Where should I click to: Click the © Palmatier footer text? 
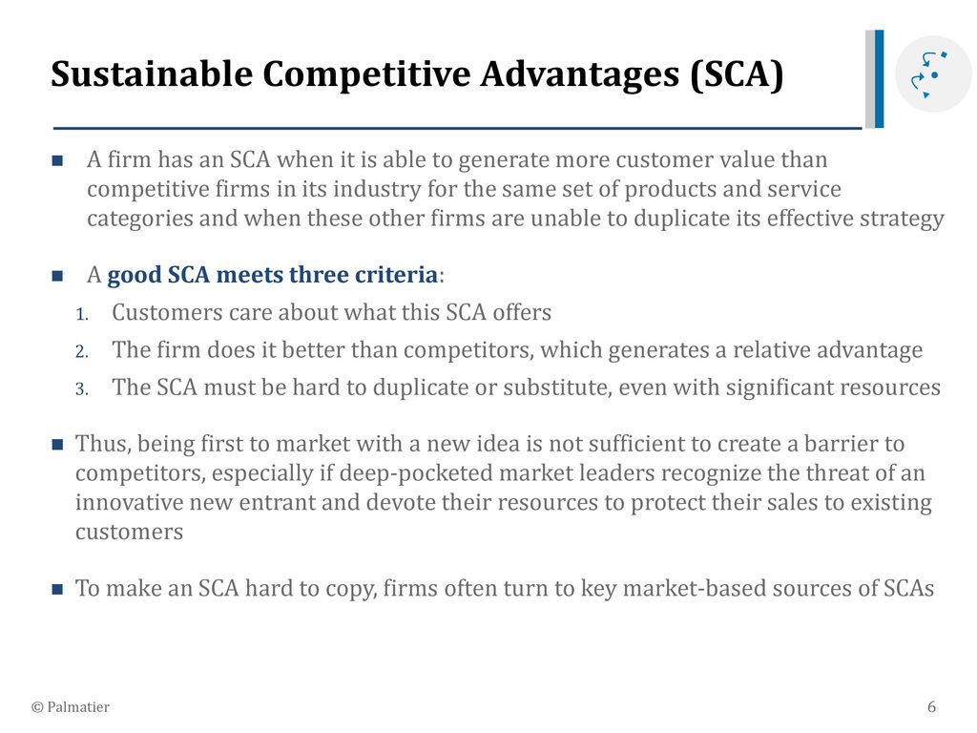(x=71, y=707)
